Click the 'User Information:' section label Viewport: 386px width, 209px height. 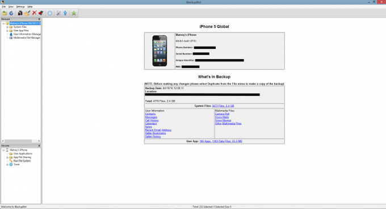(154, 111)
